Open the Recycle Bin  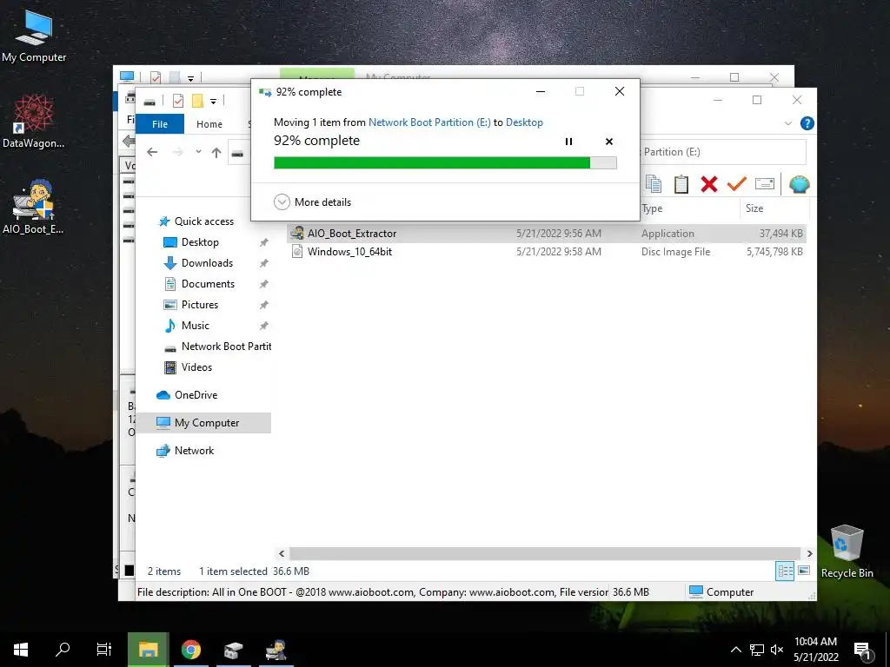[847, 551]
